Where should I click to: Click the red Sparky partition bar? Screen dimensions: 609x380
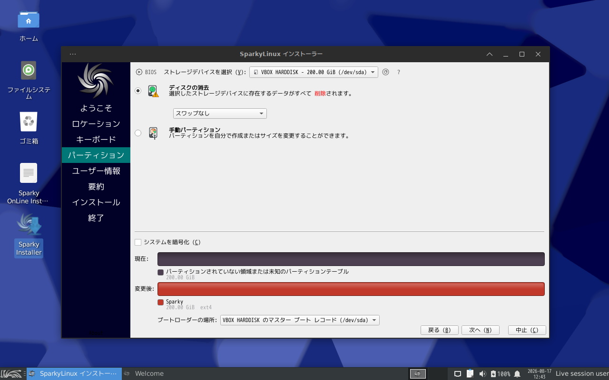coord(351,289)
